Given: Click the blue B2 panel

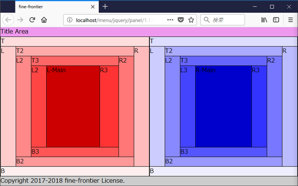Looking at the screenshot, I should tap(223, 162).
